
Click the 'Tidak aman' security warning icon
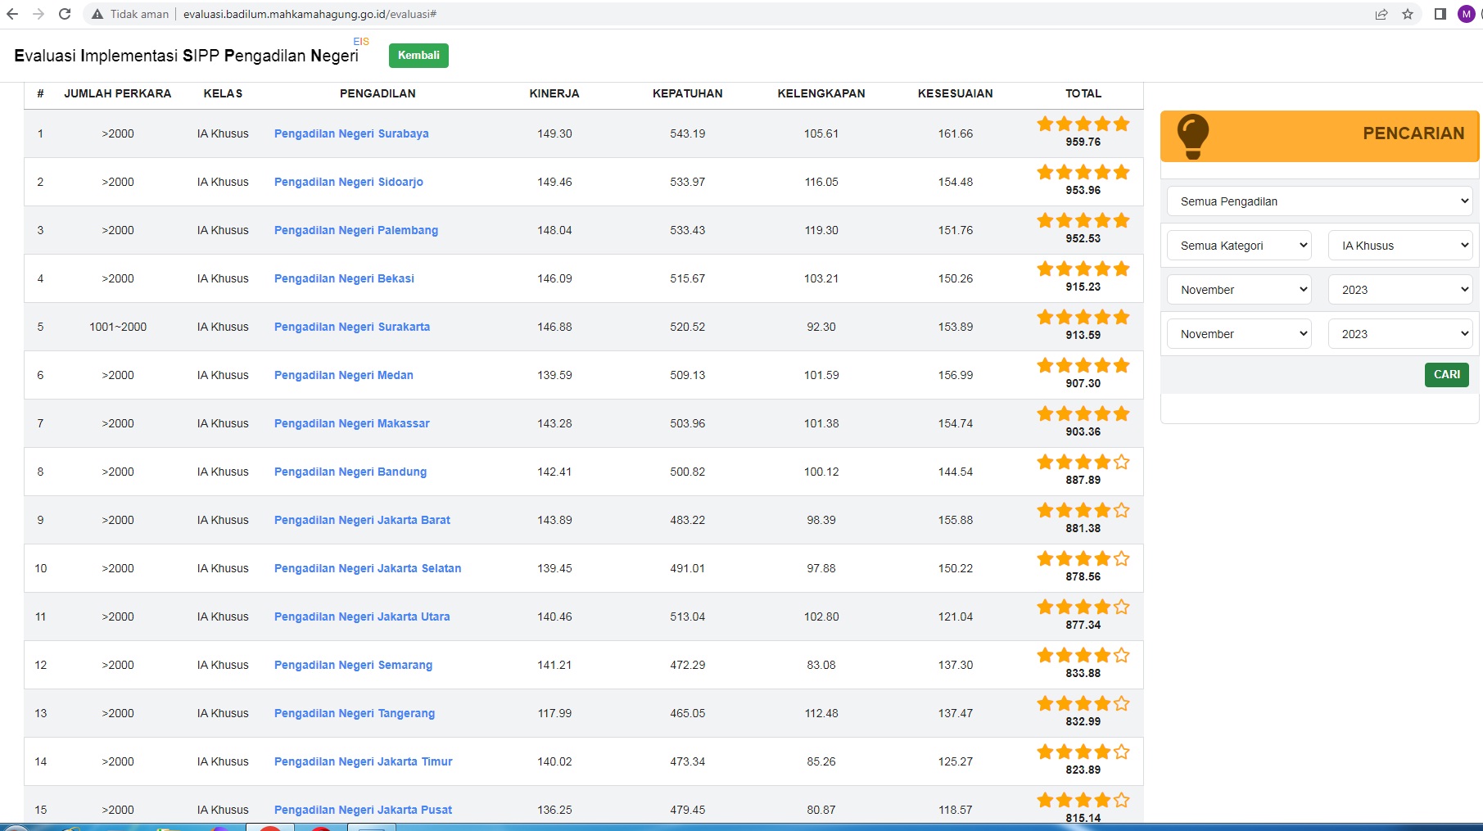click(97, 14)
